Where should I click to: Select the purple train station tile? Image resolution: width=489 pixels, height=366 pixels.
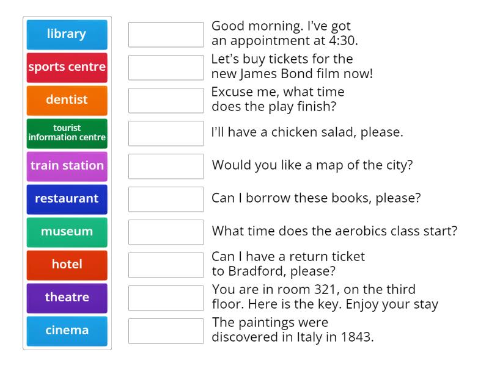(x=67, y=166)
